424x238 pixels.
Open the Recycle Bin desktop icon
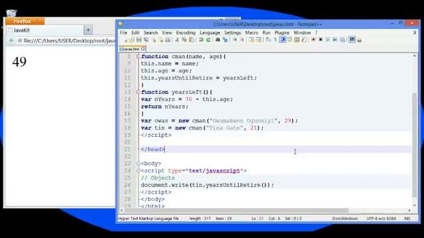tap(11, 13)
